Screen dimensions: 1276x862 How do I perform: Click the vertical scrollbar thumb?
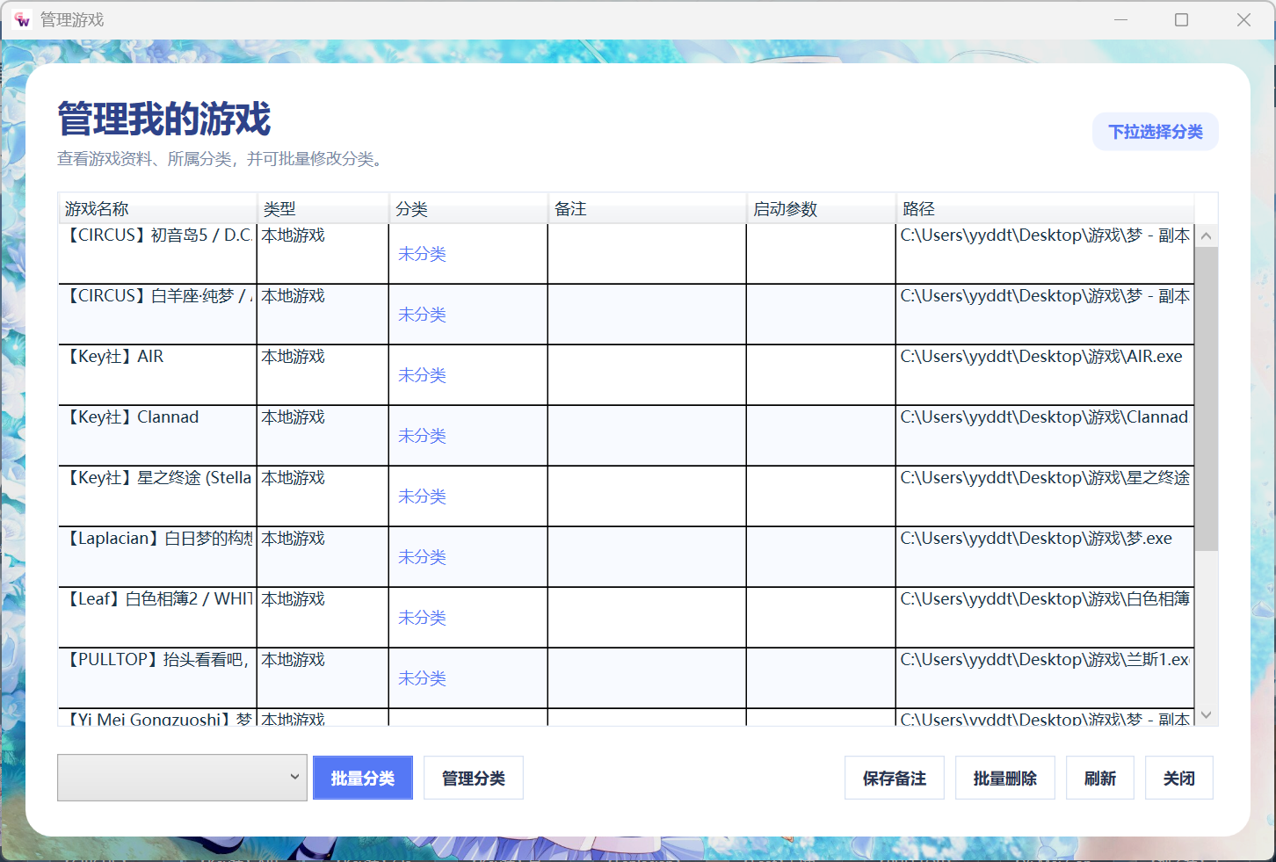click(1207, 399)
